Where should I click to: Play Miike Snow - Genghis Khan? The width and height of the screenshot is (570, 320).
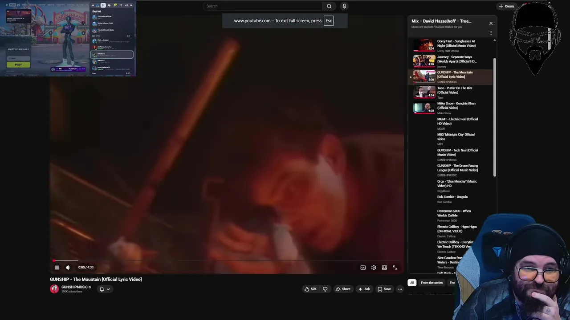point(451,108)
